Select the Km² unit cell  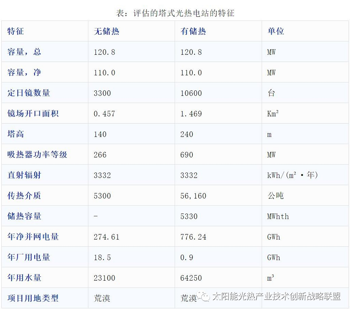tap(273, 113)
